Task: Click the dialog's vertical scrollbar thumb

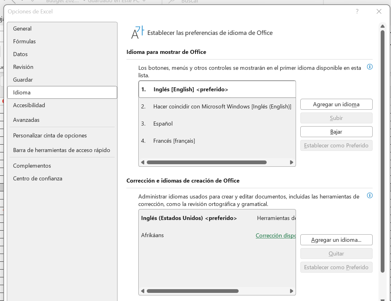Action: click(x=383, y=151)
